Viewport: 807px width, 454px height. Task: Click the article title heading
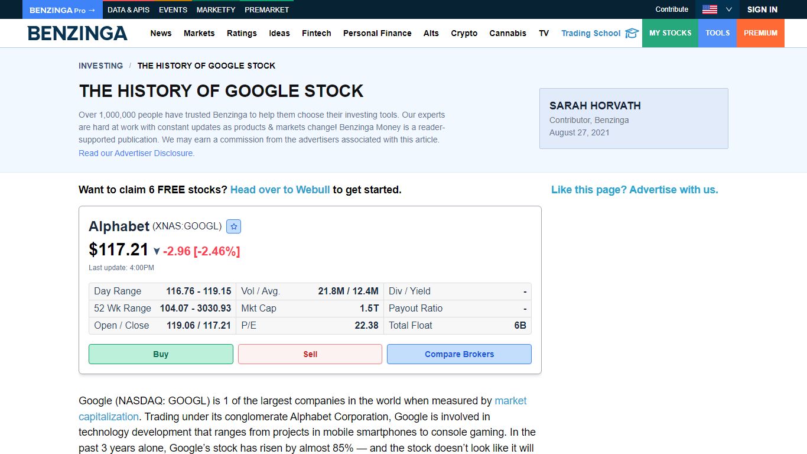[221, 91]
